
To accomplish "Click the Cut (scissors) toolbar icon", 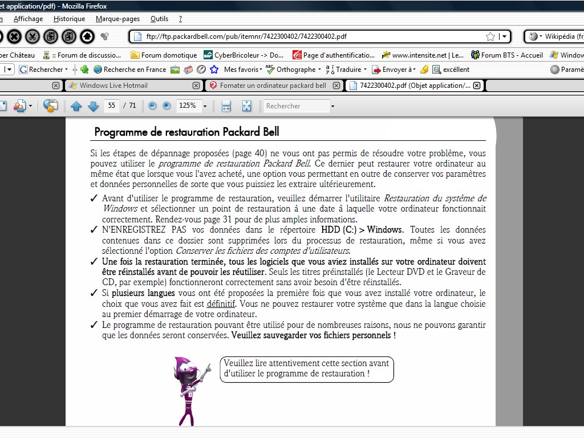I will [x=33, y=36].
